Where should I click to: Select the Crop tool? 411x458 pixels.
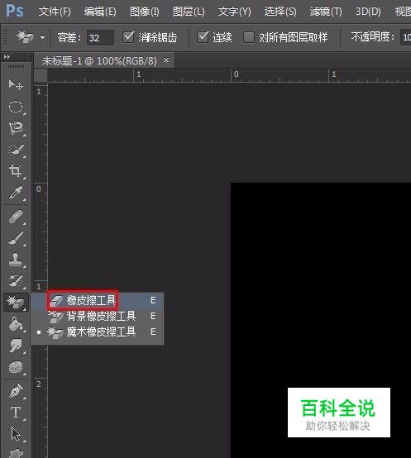[16, 171]
